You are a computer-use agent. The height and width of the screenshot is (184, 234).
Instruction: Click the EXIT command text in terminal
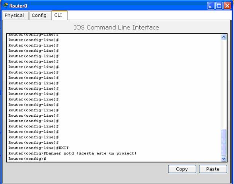click(64, 148)
